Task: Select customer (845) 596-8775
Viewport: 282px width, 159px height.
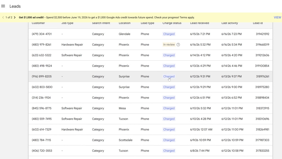Action: [41, 108]
